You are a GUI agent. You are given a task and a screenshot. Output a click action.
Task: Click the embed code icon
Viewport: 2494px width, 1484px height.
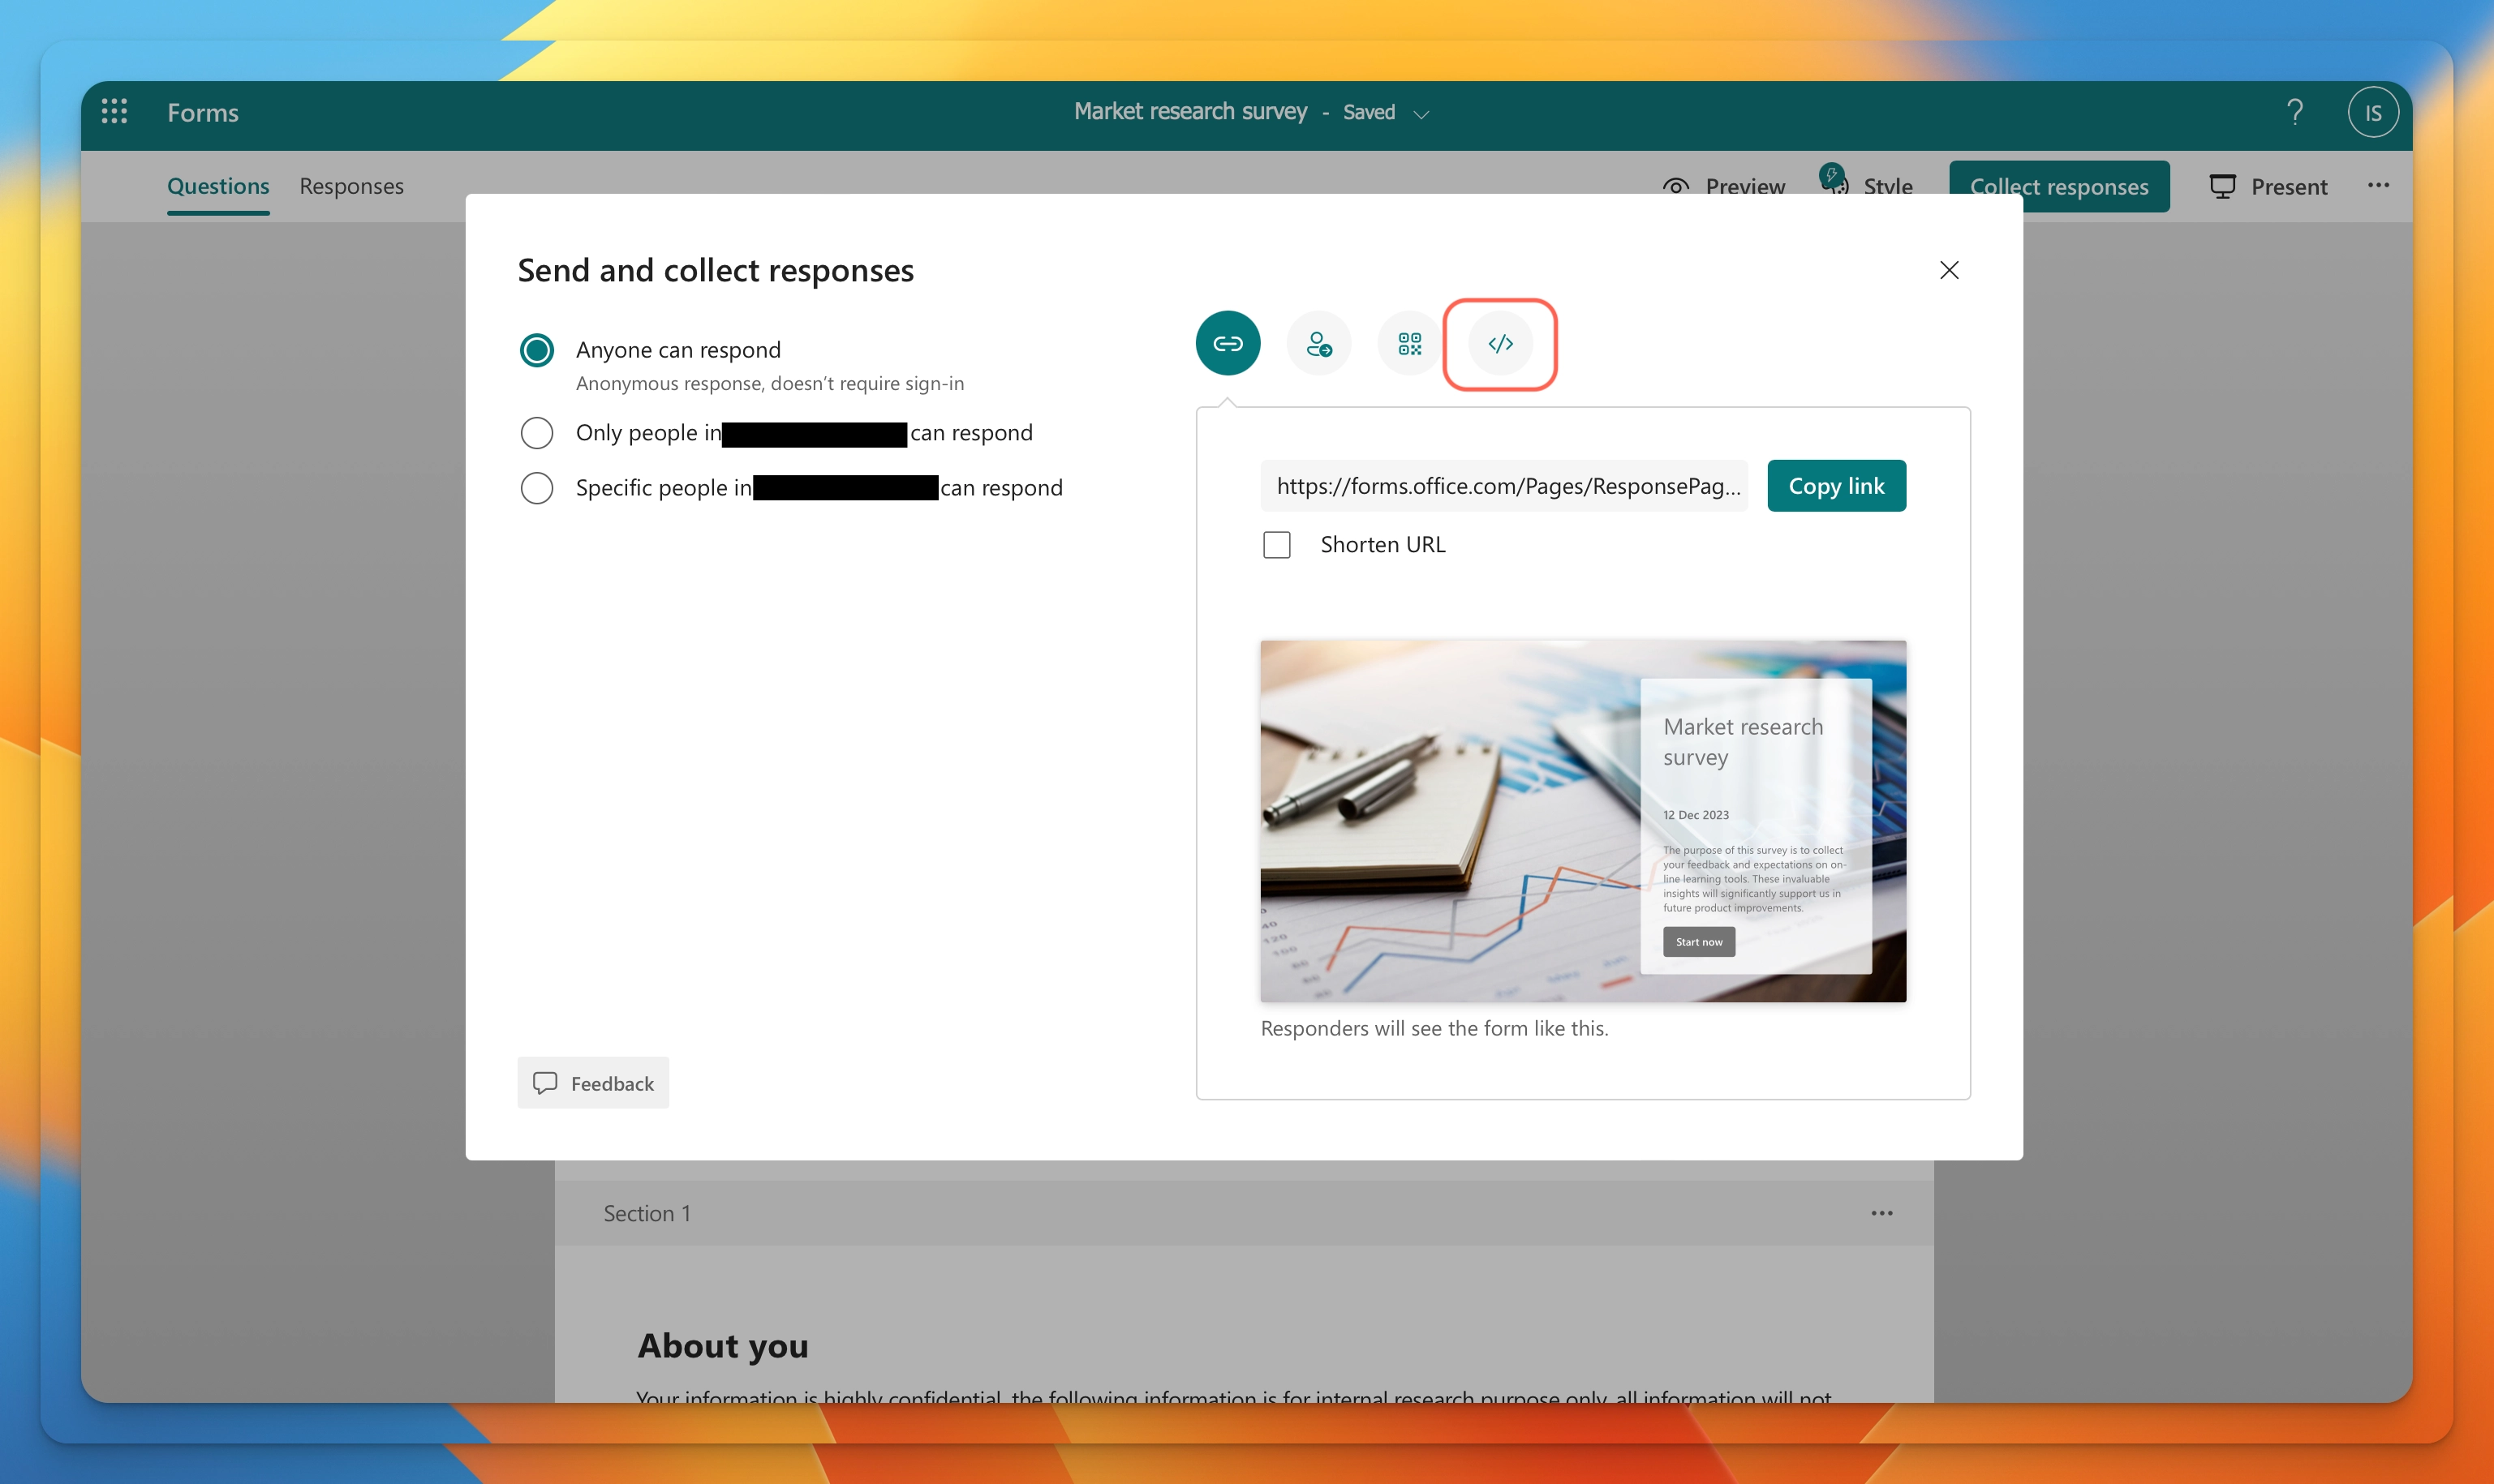(x=1501, y=343)
